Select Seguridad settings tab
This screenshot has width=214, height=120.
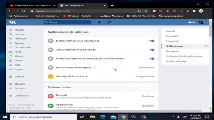[x=172, y=36]
